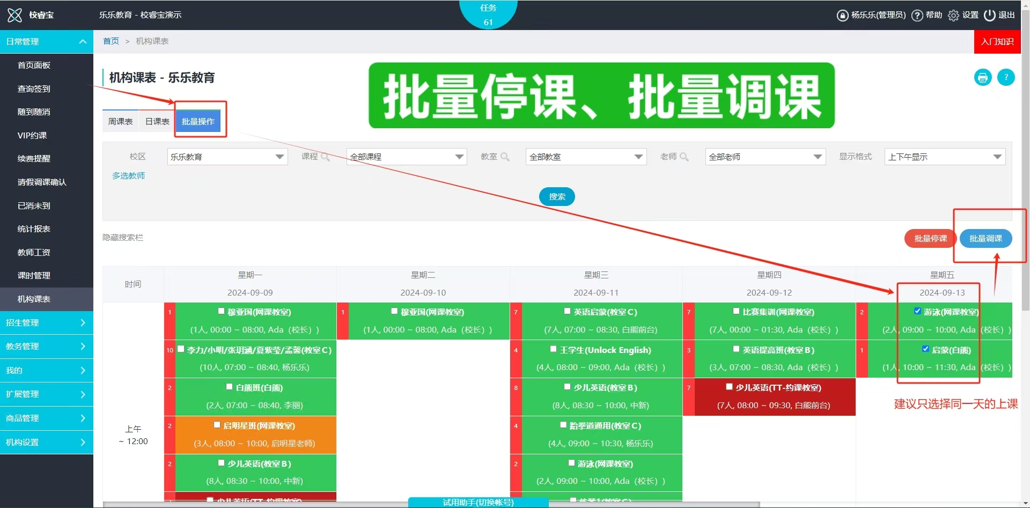Check the 白熊班(白熊) class checkbox
The height and width of the screenshot is (508, 1030).
[230, 387]
